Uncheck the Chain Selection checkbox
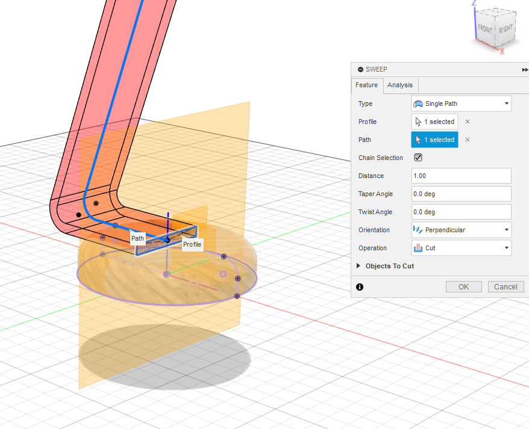 418,158
